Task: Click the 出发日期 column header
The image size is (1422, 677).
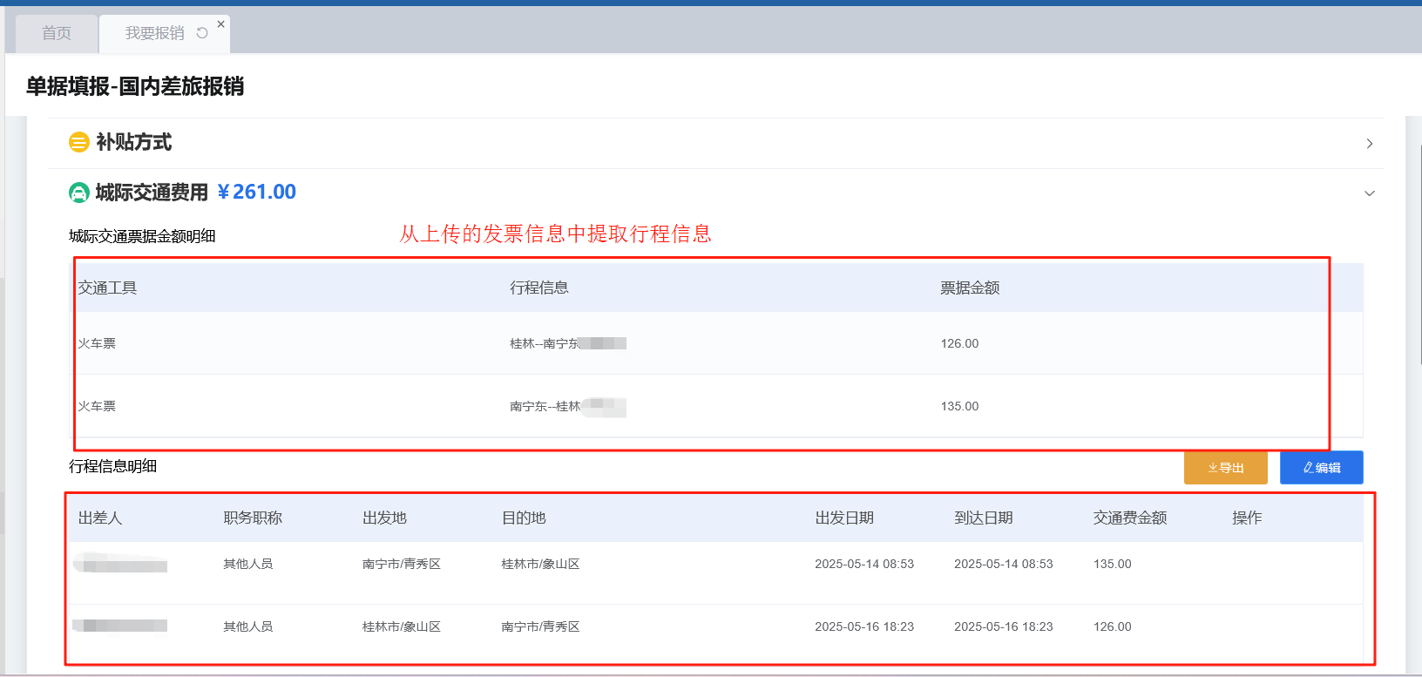Action: (x=844, y=518)
